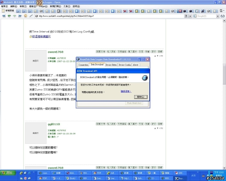The height and width of the screenshot is (181, 226).
Task: Open the 新聞訂閱 menu in Opera
Action: (55, 6)
